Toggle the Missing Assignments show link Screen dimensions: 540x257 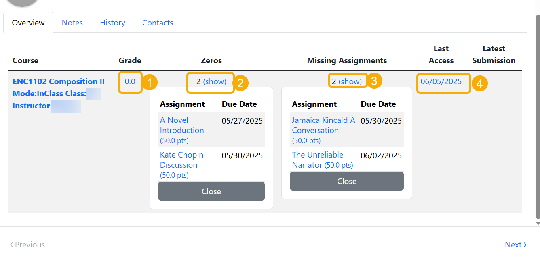(350, 81)
